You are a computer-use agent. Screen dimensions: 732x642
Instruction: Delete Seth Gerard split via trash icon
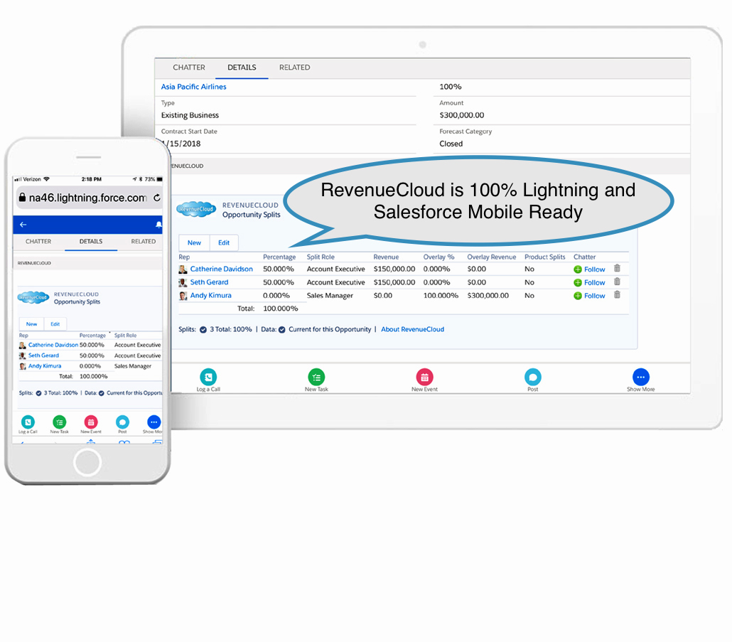coord(617,282)
